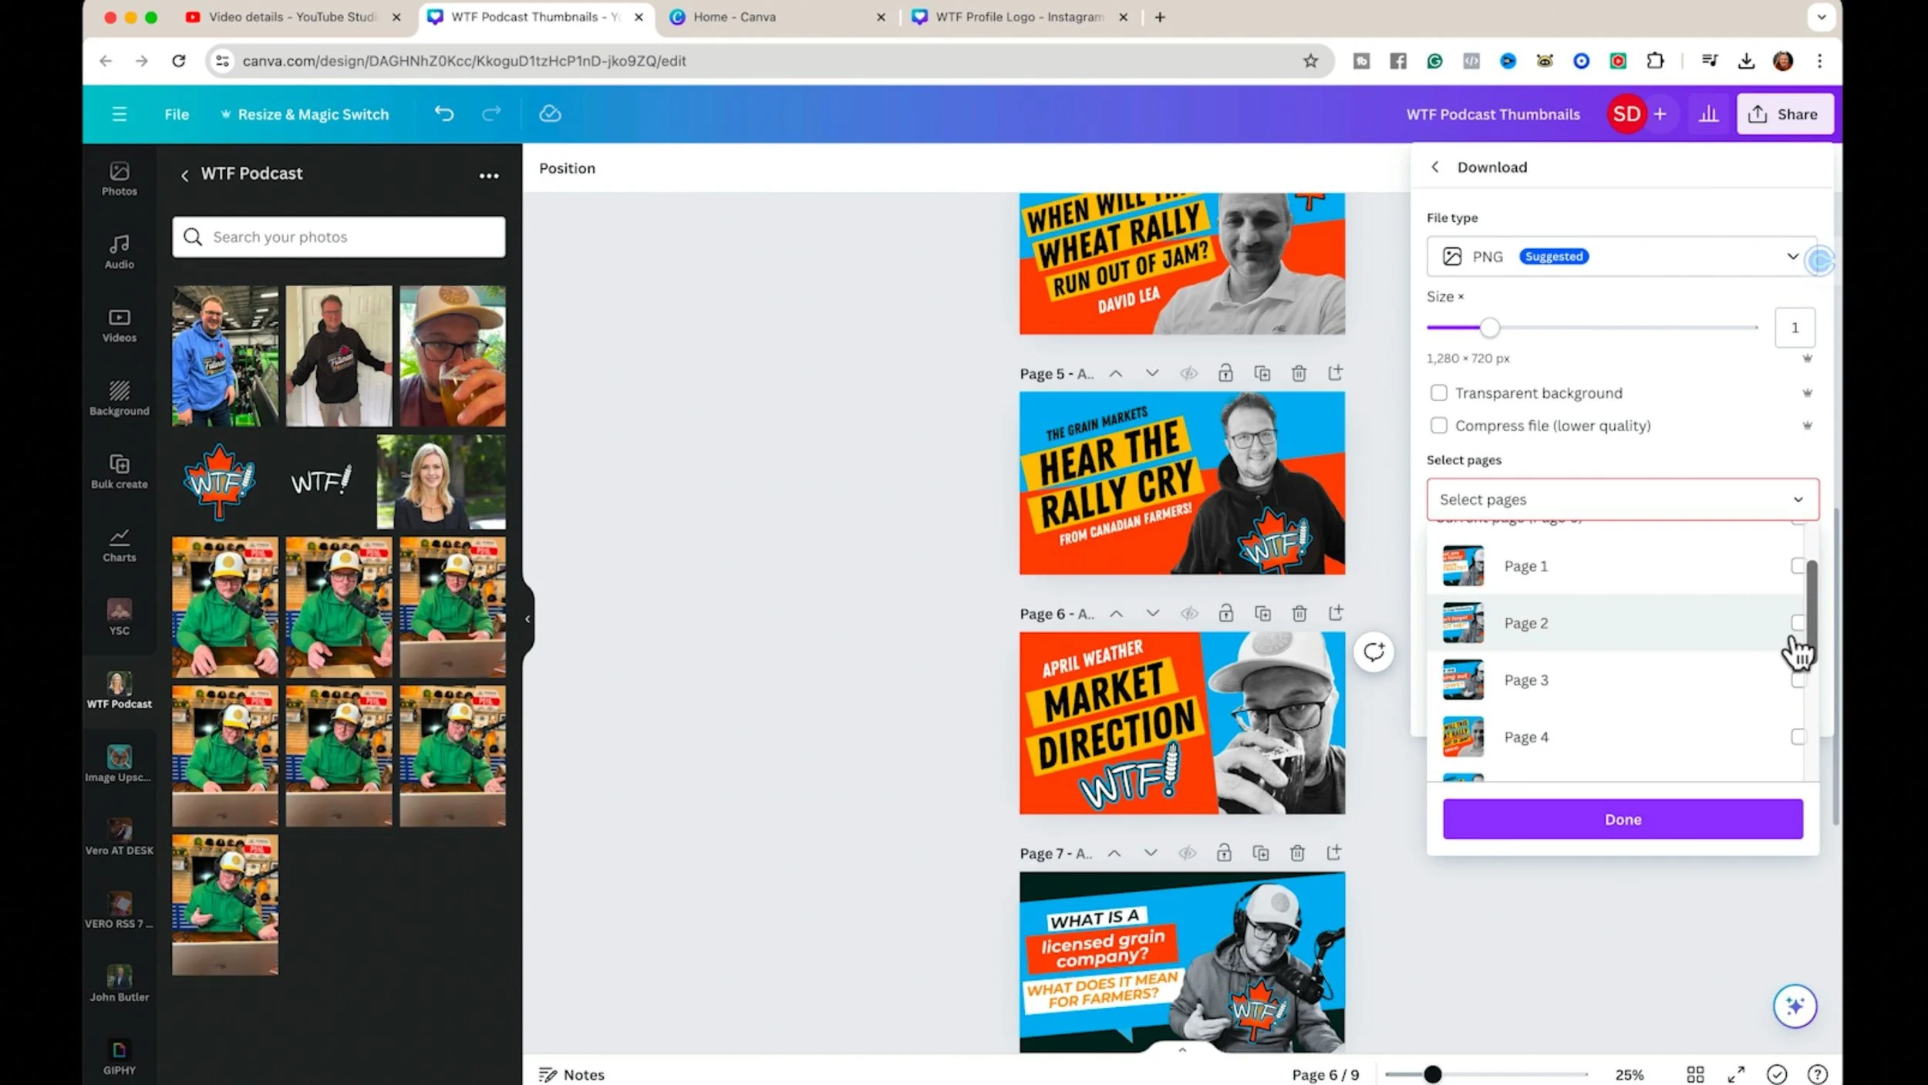Open Canva magic assistant sparkle button
The height and width of the screenshot is (1085, 1928).
coord(1795,1006)
